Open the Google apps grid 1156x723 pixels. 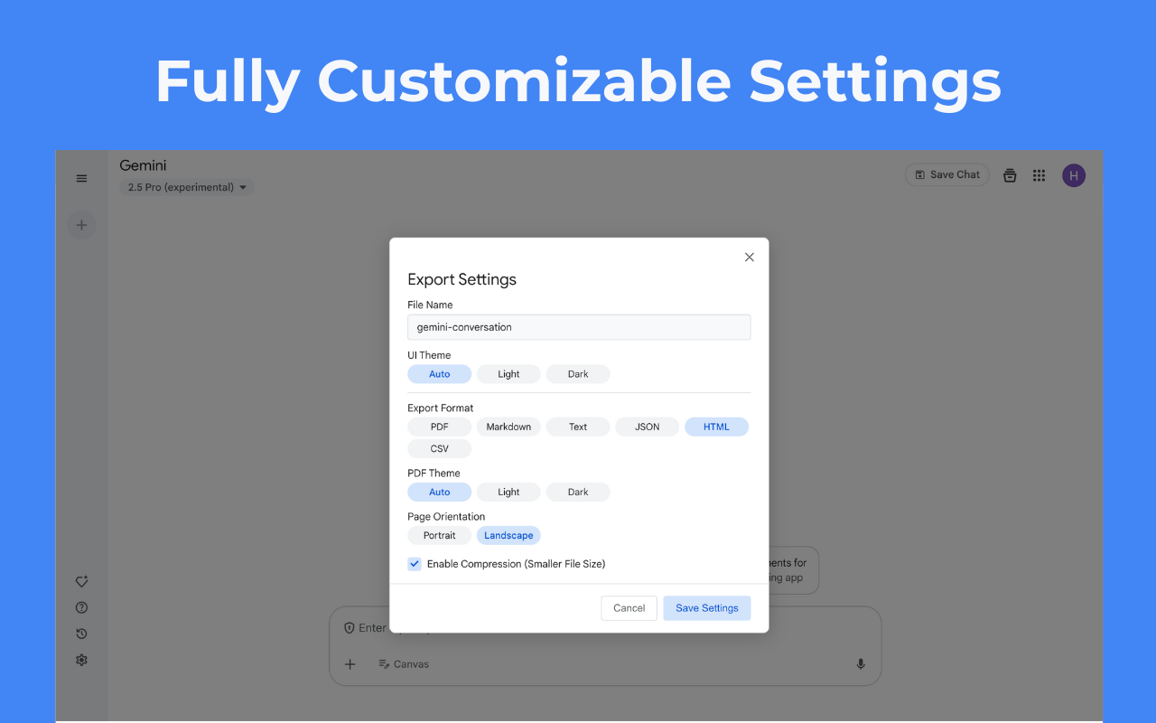(1039, 174)
